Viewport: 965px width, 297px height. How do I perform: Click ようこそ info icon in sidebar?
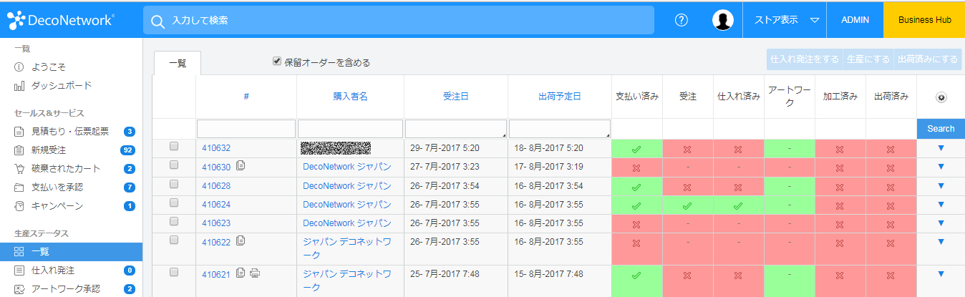19,67
